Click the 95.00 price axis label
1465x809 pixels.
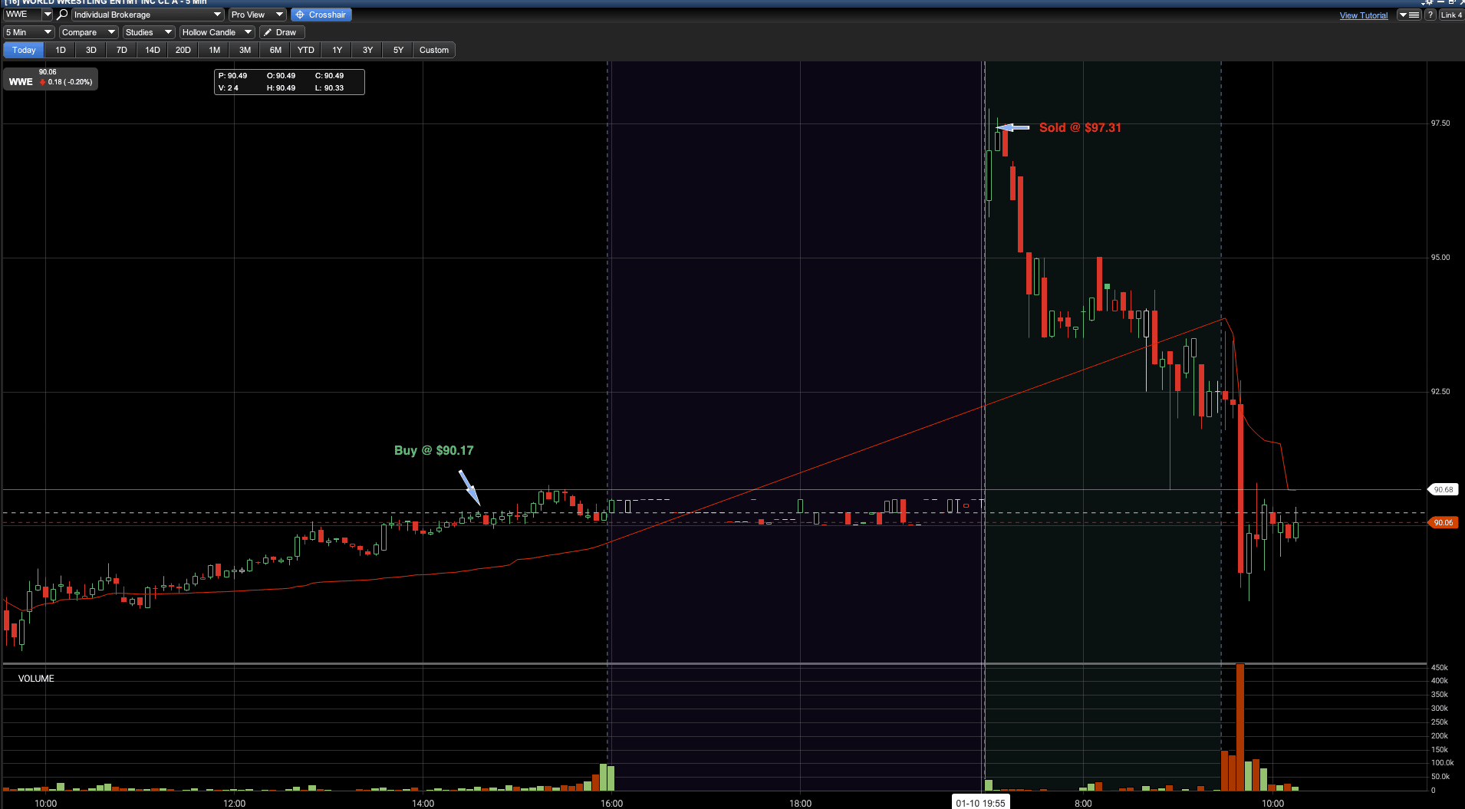1440,257
